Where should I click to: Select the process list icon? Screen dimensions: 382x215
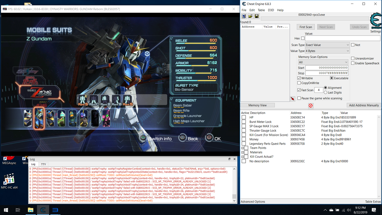(244, 16)
